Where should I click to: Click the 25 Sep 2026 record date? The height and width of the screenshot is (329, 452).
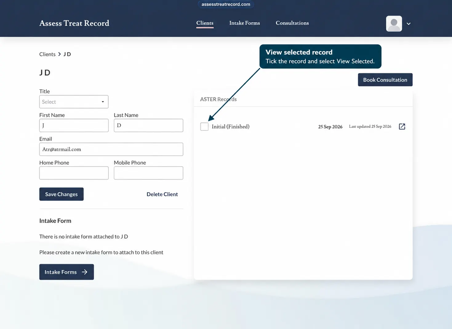click(330, 127)
